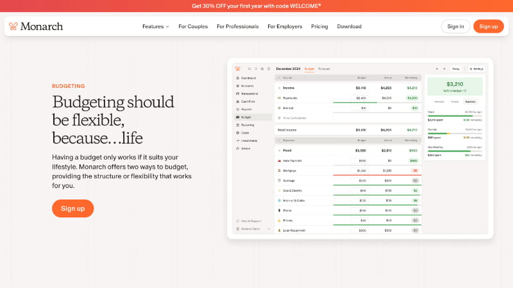Edit the Paychecks budget amount field
513x288 pixels.
click(359, 98)
